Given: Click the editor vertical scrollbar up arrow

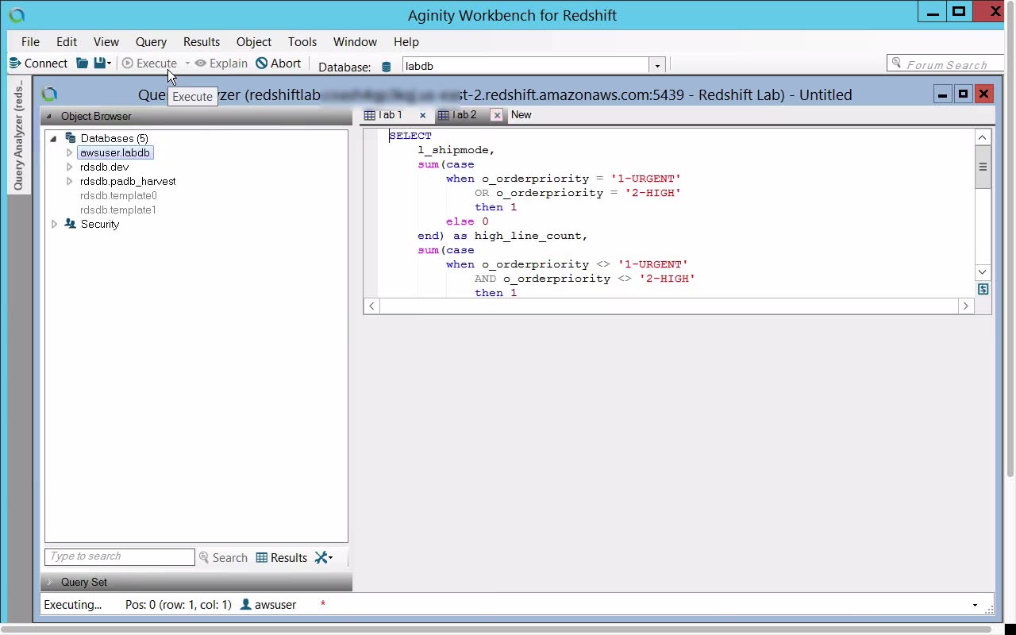Looking at the screenshot, I should tap(983, 137).
